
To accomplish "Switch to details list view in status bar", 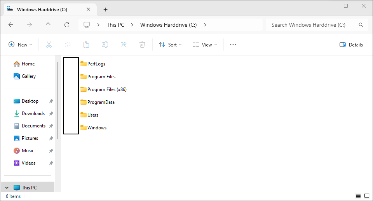I will (x=358, y=196).
